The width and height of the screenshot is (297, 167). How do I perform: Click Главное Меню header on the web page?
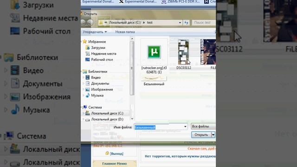click(115, 164)
